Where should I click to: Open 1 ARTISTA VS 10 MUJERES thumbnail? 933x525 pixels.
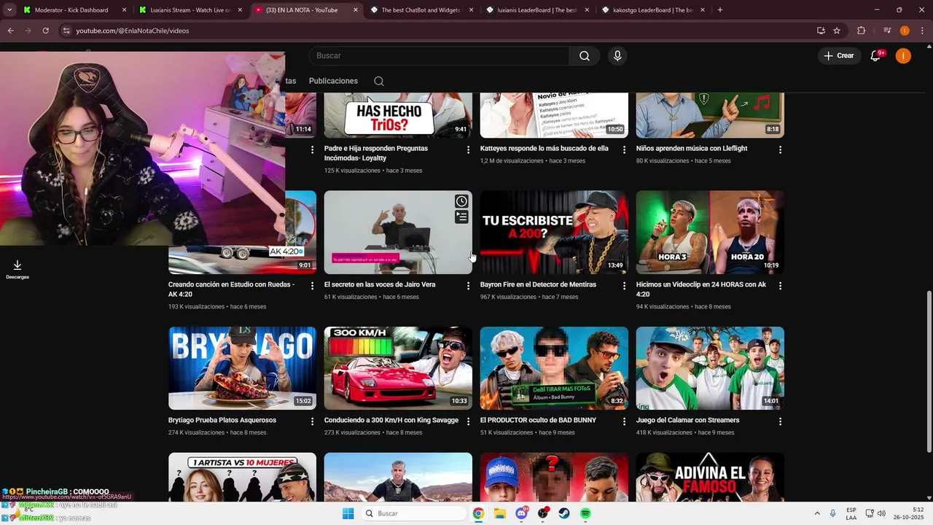(242, 477)
